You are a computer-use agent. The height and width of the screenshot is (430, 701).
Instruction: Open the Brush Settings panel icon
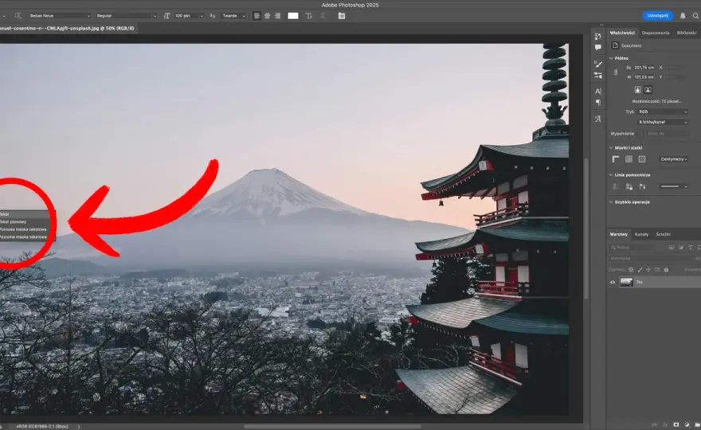(597, 76)
